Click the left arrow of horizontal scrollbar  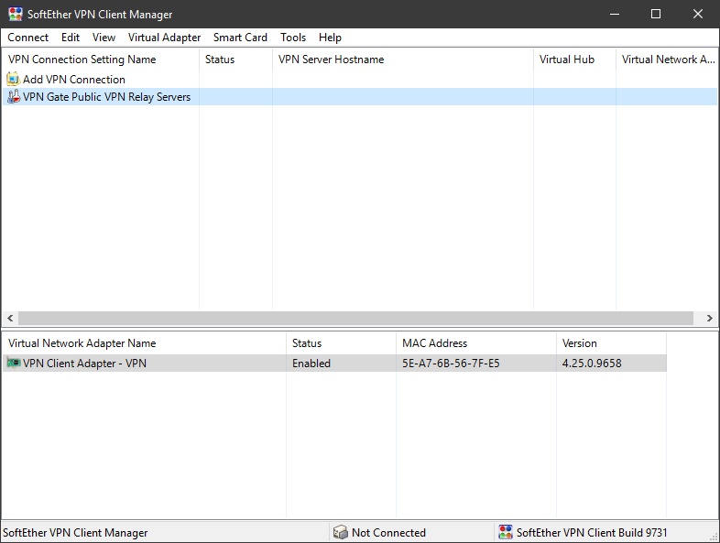[10, 318]
